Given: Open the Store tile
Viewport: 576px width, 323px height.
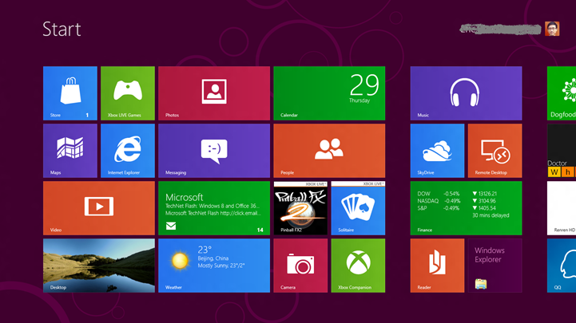Looking at the screenshot, I should tap(70, 93).
